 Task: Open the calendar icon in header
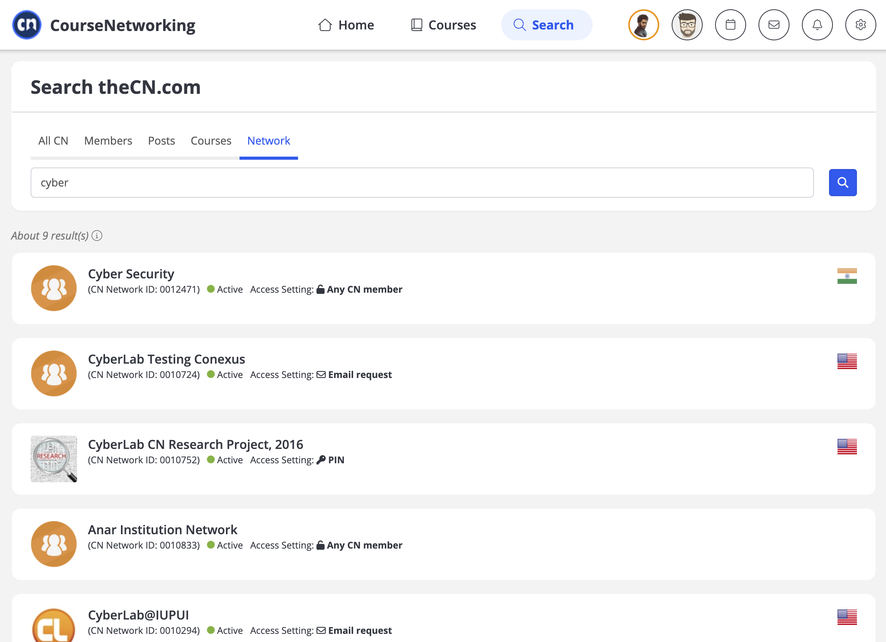click(x=730, y=25)
